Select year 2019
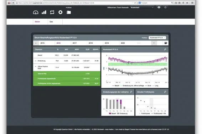 (x=107, y=43)
